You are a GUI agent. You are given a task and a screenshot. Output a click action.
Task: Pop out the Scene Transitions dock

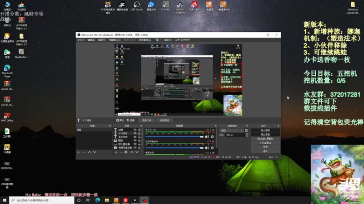pyautogui.click(x=247, y=126)
